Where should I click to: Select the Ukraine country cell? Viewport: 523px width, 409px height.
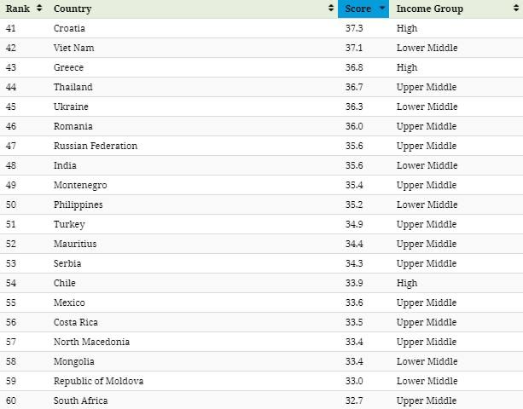click(x=71, y=107)
